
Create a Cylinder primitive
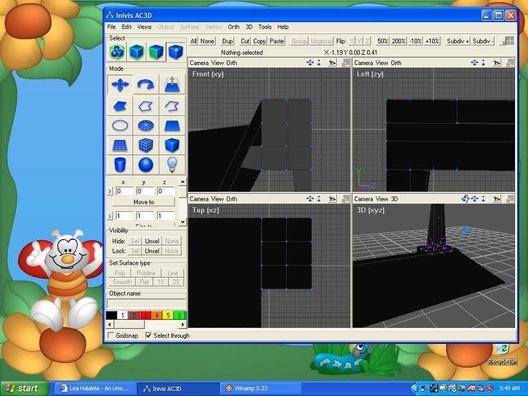(x=120, y=165)
